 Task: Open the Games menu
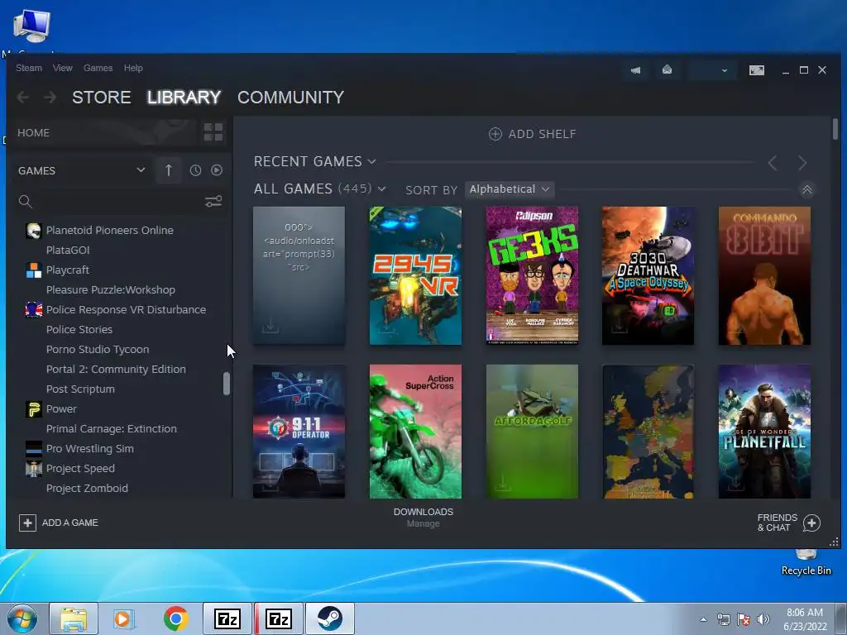point(98,68)
